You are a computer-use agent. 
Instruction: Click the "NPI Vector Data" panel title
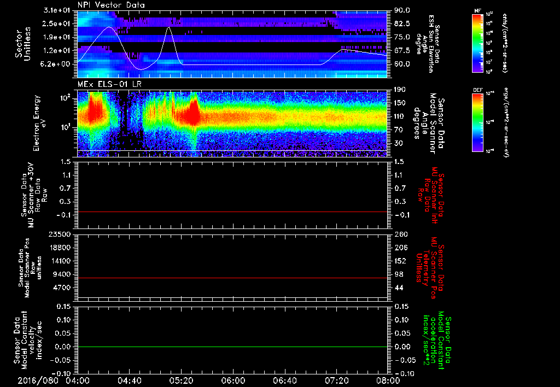111,5
